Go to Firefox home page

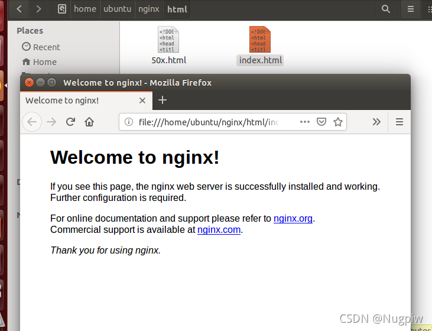coord(89,122)
